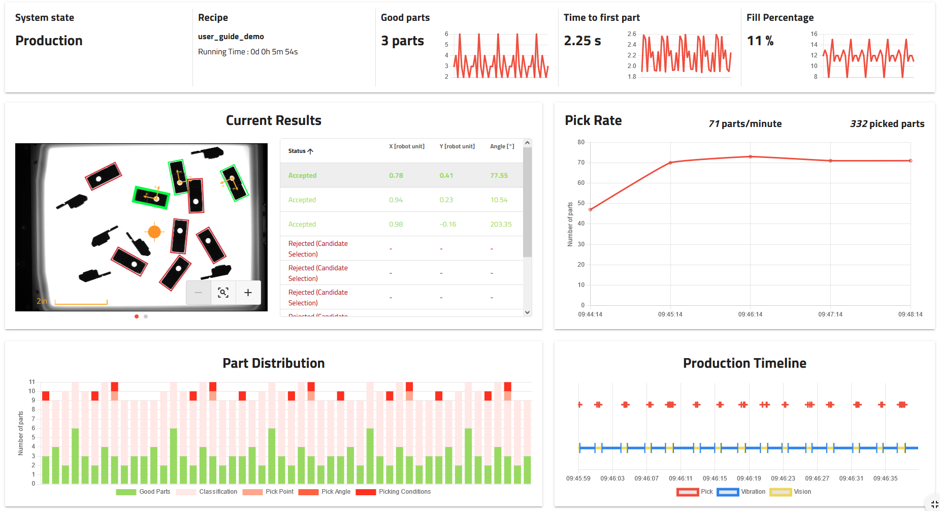Select the Accepted row with angle 10.54
The image size is (940, 511).
coord(401,200)
